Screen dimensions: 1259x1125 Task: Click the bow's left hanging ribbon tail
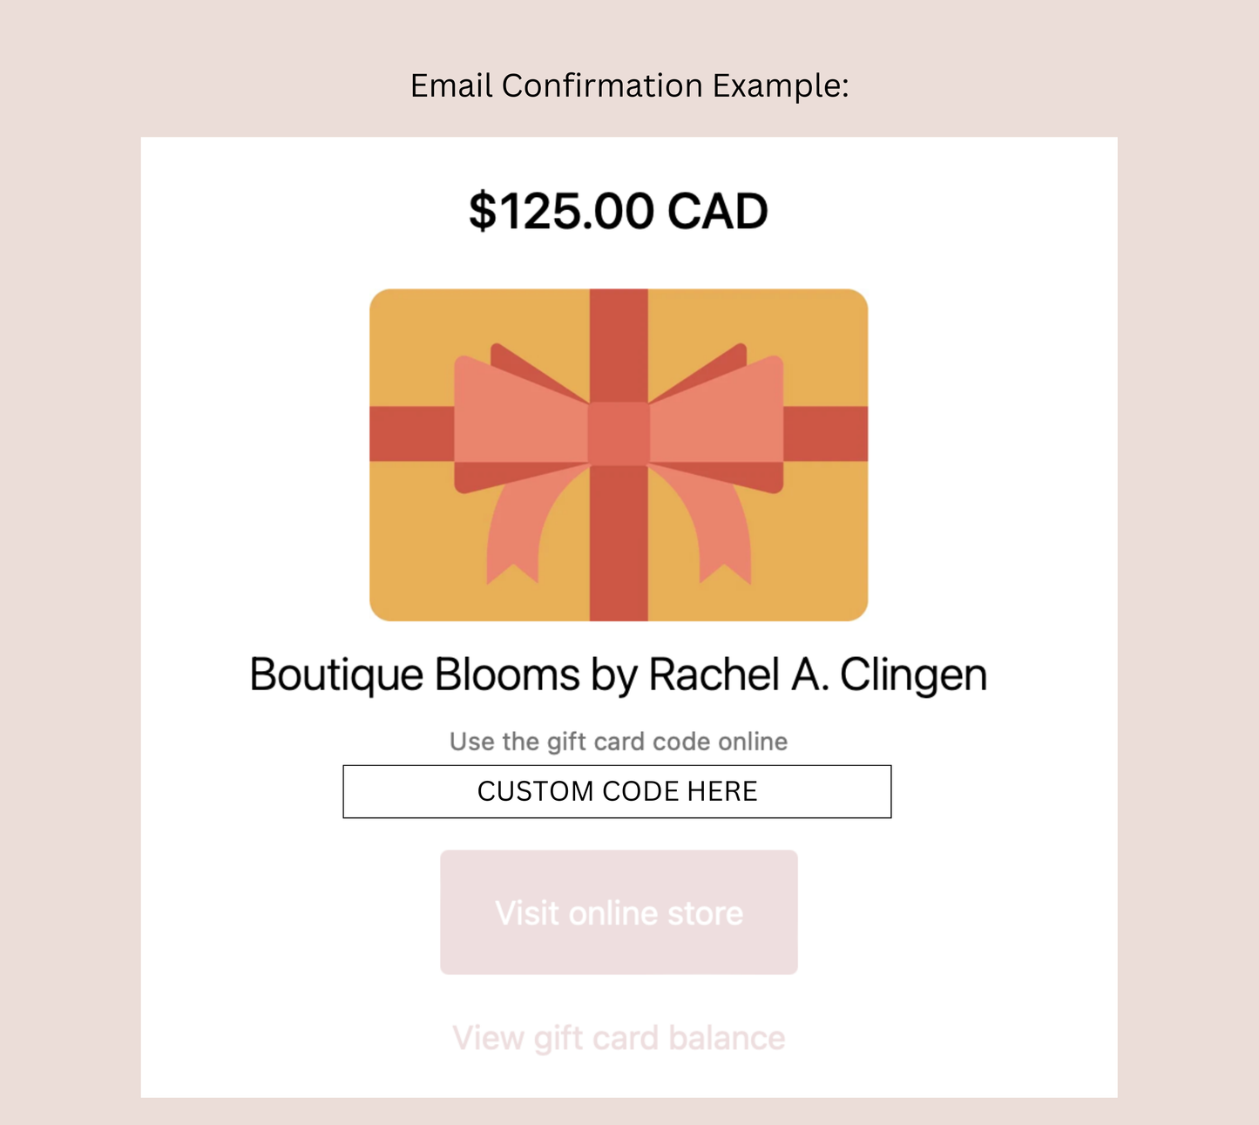(x=514, y=536)
